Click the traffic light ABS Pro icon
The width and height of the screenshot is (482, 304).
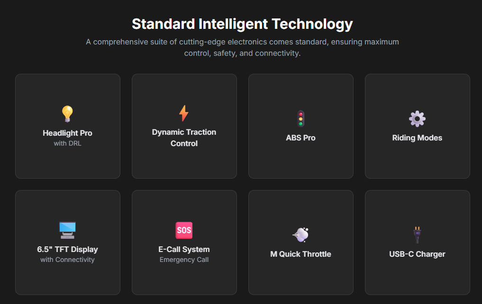tap(300, 119)
